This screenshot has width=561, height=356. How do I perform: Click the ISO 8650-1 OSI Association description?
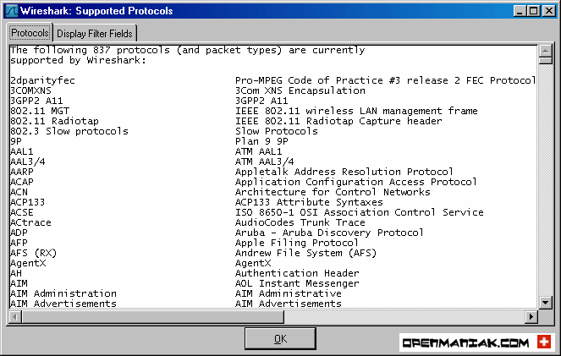(360, 212)
